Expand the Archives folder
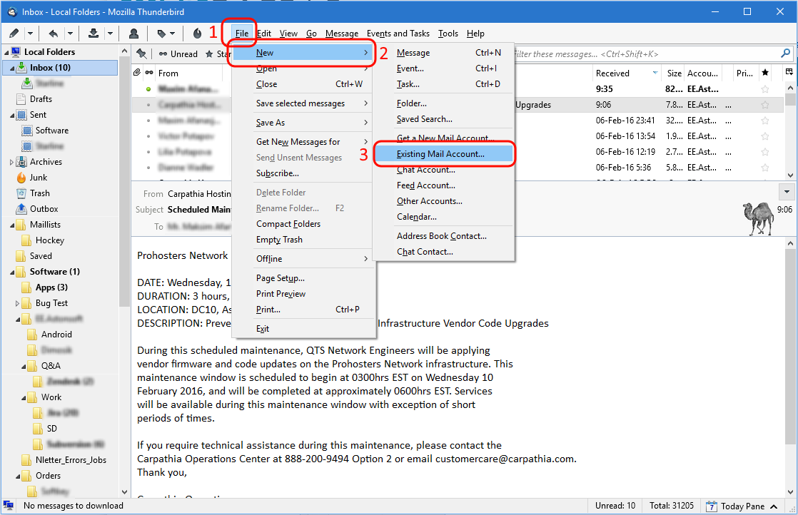The width and height of the screenshot is (798, 515). tap(11, 162)
